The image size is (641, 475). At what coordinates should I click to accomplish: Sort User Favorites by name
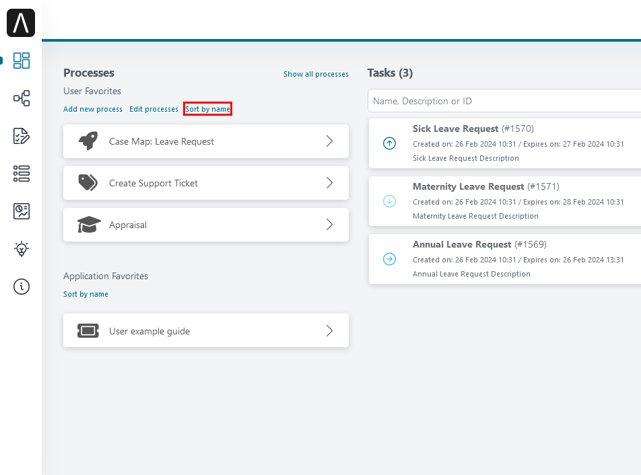[x=207, y=109]
